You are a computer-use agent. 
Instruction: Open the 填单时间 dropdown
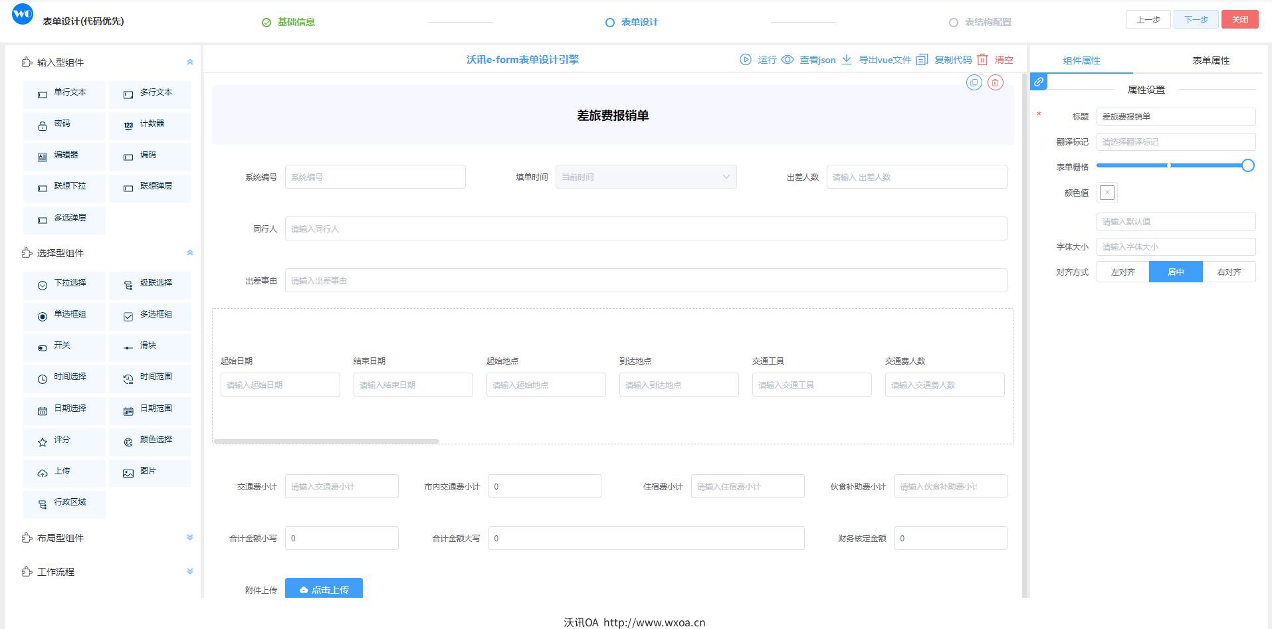pos(645,177)
